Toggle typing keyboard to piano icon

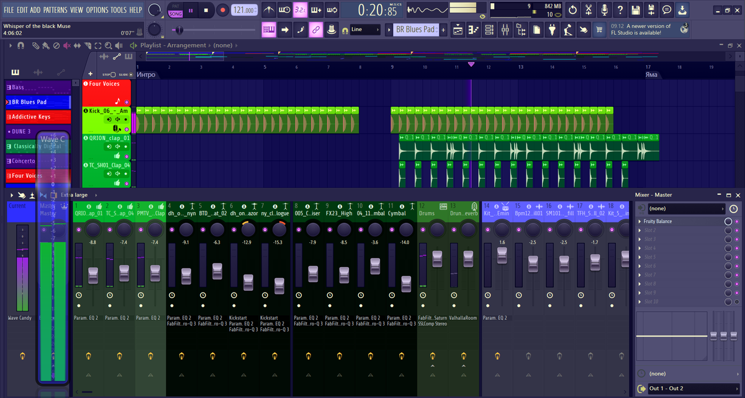[269, 29]
